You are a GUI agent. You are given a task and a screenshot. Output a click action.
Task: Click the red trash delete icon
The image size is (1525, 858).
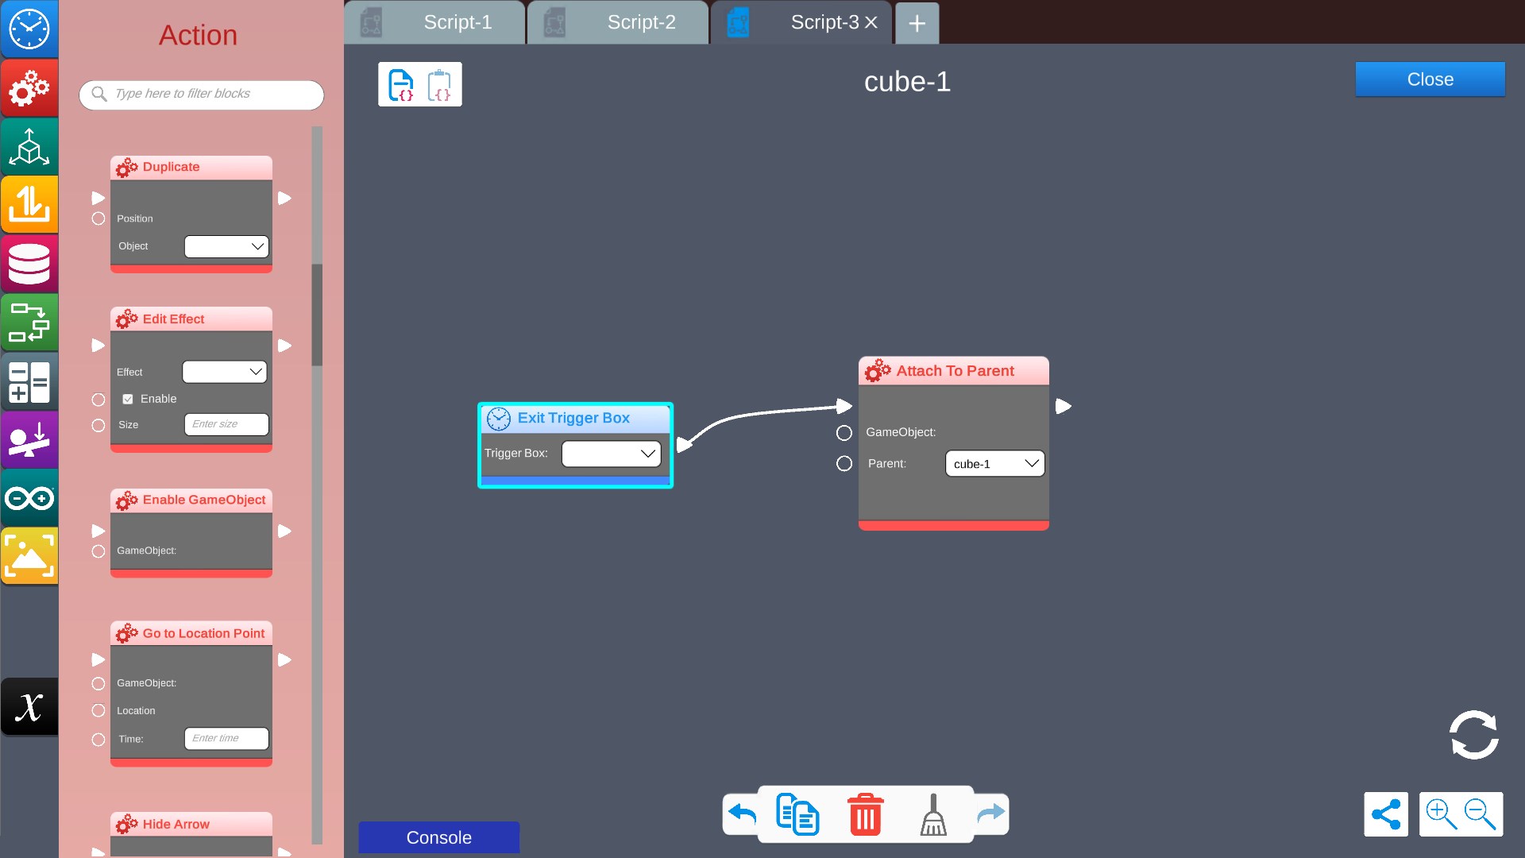coord(865,814)
